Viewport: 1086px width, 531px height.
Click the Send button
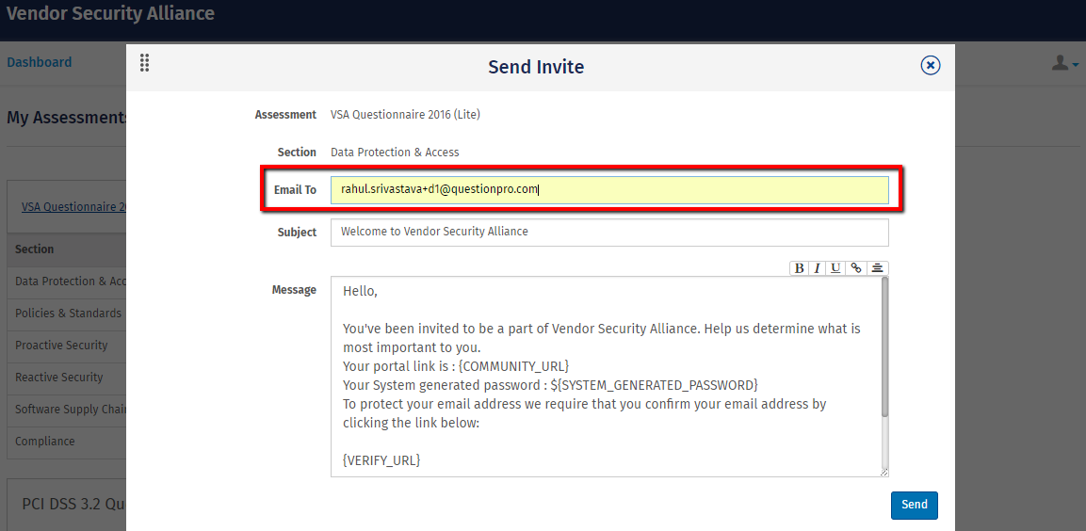pos(914,505)
